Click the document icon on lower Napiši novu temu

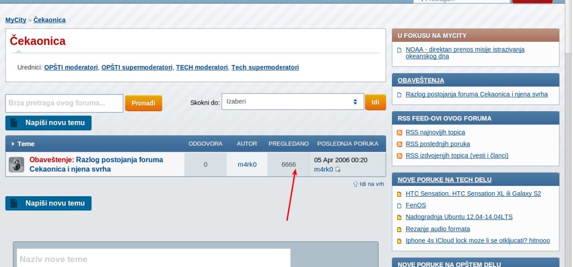(x=14, y=204)
